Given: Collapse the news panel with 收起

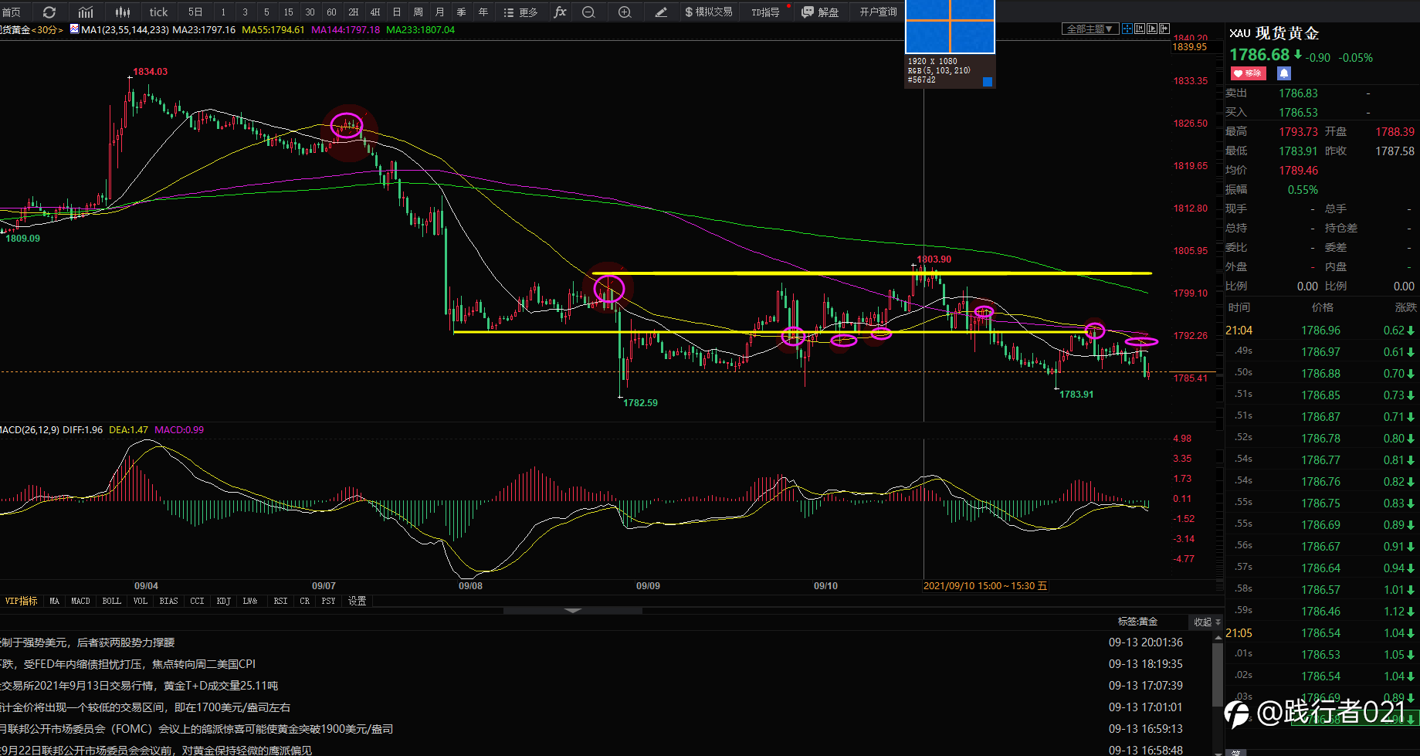Looking at the screenshot, I should (x=1207, y=622).
